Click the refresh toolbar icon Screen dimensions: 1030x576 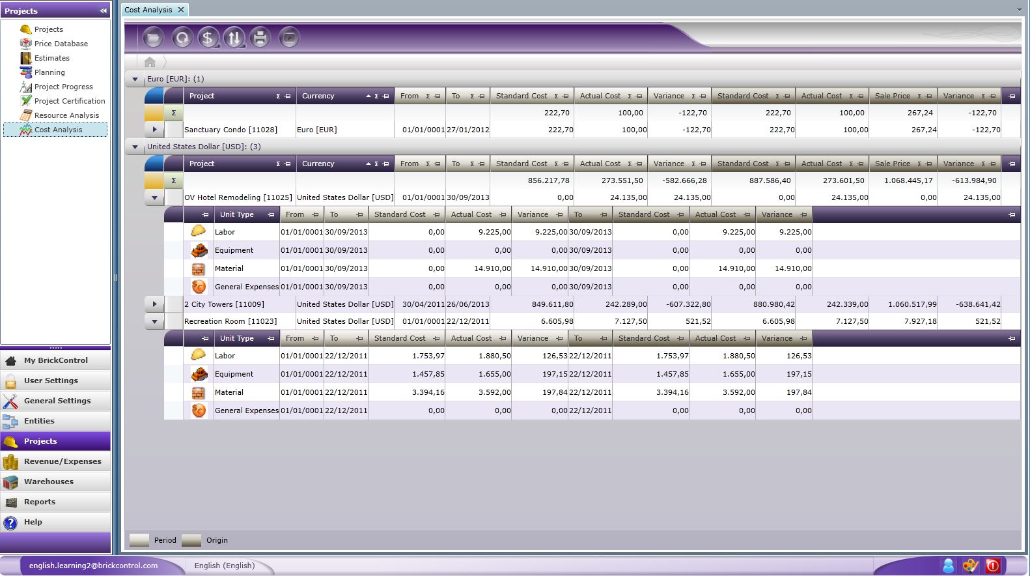pos(182,38)
